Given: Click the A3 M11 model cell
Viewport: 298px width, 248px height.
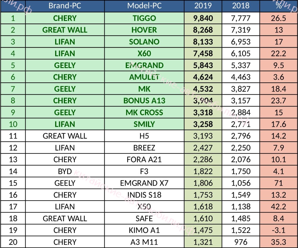Looking at the screenshot, I should (x=144, y=242).
